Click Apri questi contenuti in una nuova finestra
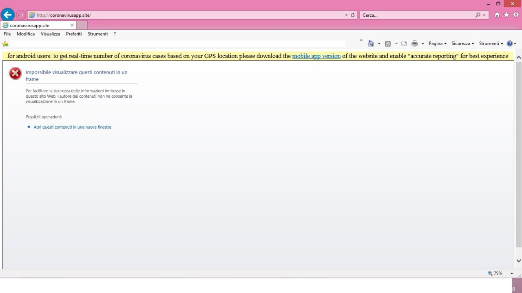522x293 pixels. point(72,127)
